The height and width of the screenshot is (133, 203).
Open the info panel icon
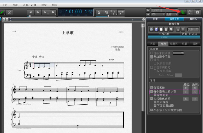197,12
